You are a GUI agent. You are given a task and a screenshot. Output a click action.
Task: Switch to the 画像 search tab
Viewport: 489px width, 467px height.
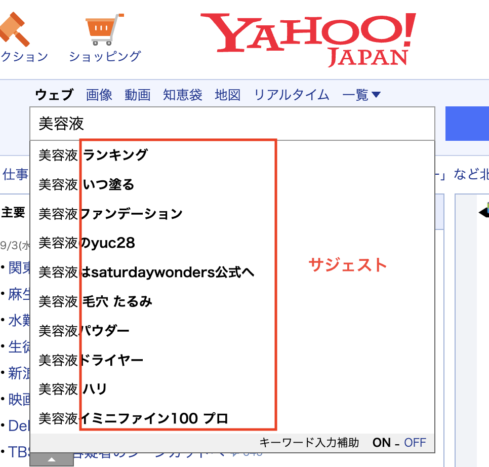tap(99, 95)
